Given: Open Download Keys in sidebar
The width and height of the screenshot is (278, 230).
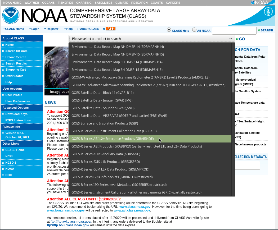Looking at the screenshot, I should (16, 114).
